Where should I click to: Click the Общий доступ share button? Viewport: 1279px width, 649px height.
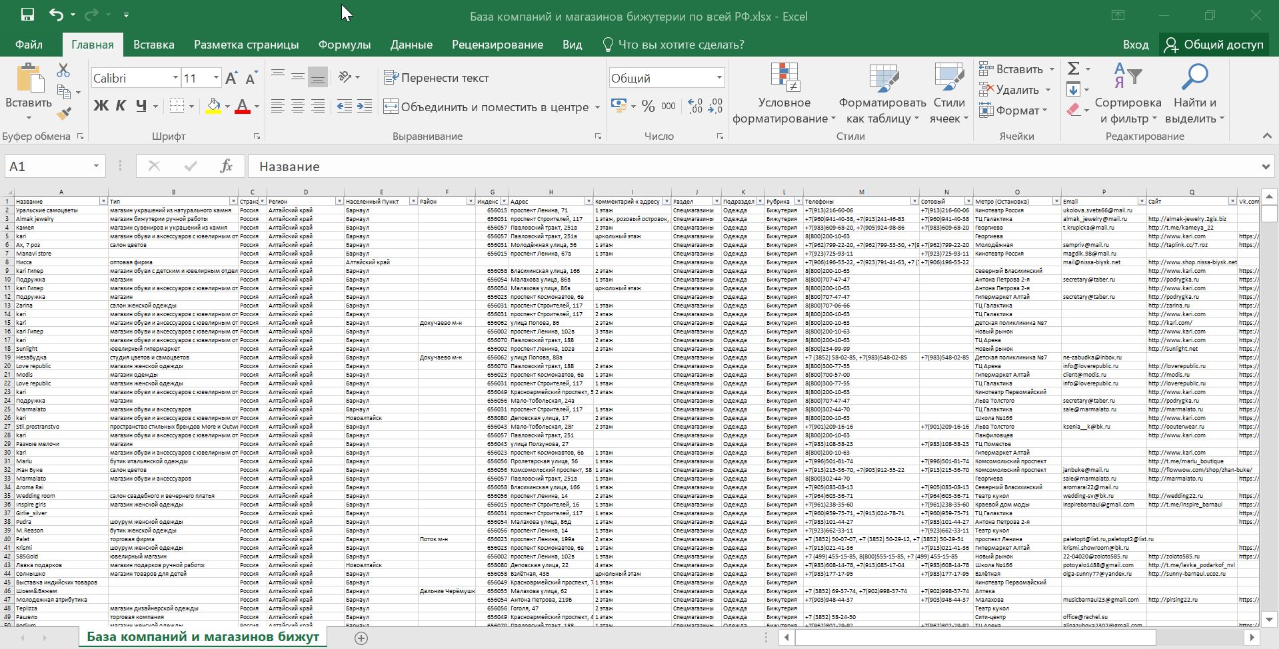coord(1214,45)
